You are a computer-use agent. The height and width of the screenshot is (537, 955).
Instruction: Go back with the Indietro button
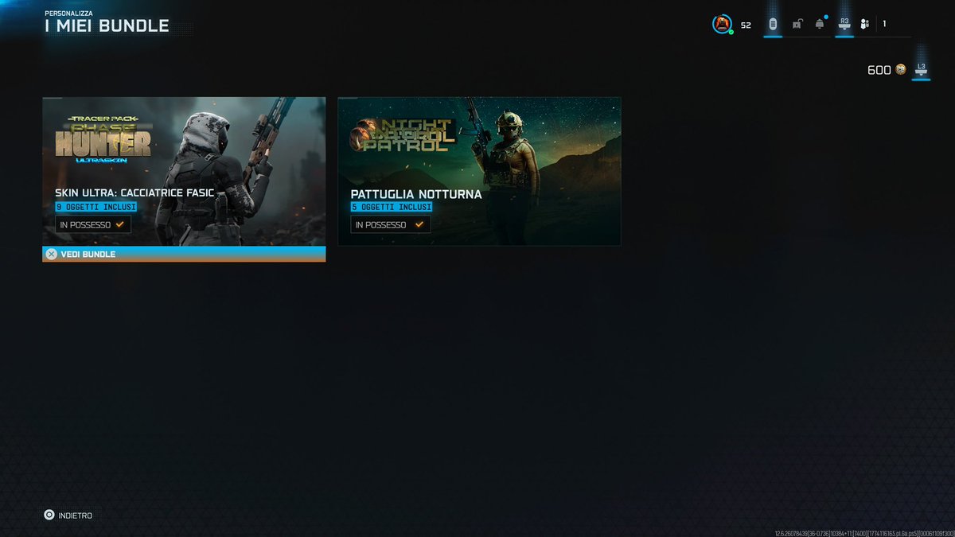[x=68, y=516]
